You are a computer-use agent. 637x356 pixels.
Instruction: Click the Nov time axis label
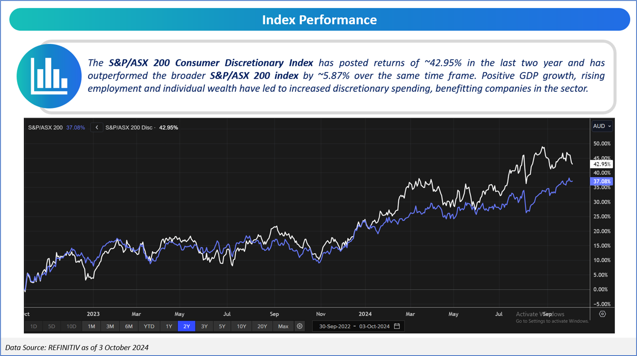tap(321, 314)
